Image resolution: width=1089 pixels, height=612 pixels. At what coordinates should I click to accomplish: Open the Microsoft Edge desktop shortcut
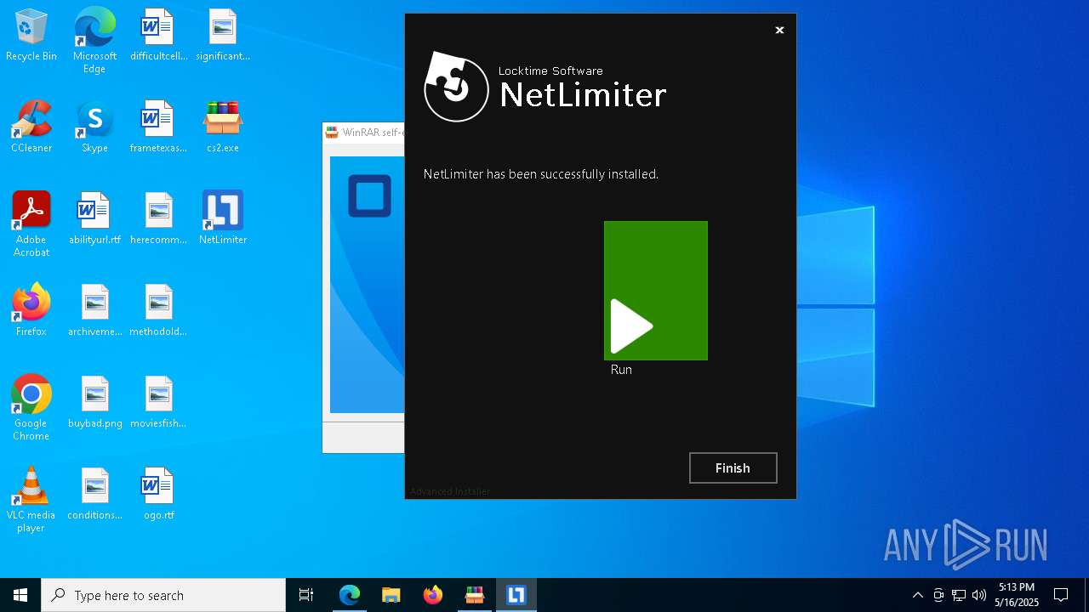click(94, 41)
